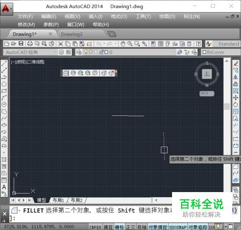Toggle 极轴 polar tracking
The width and height of the screenshot is (241, 230).
(x=142, y=227)
